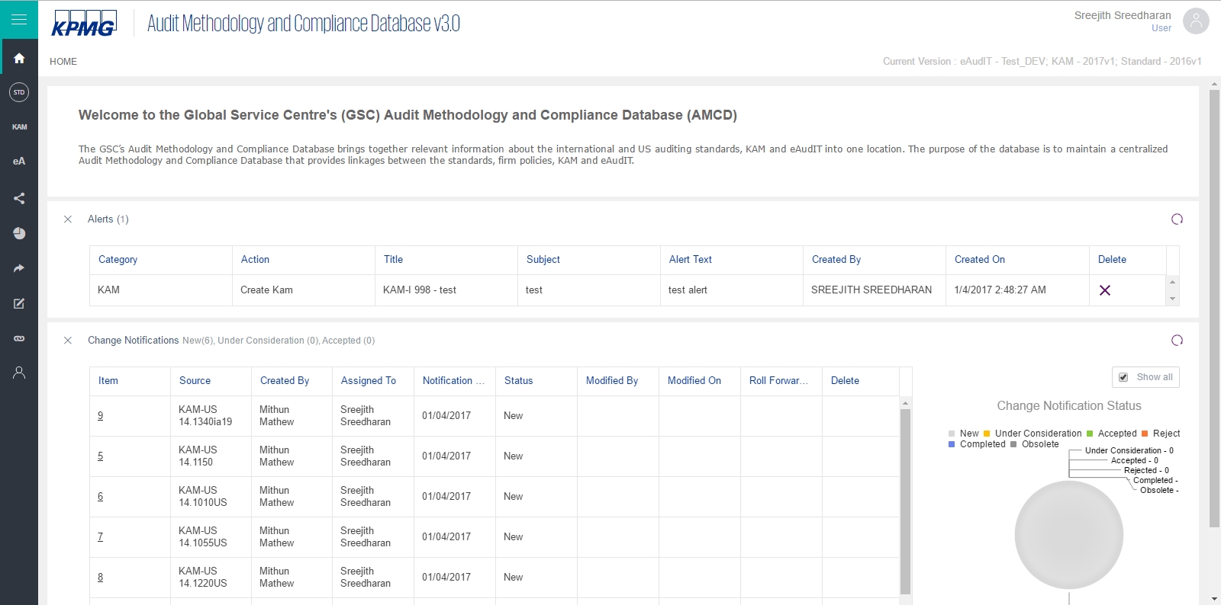Refresh the Alerts panel

tap(1177, 219)
